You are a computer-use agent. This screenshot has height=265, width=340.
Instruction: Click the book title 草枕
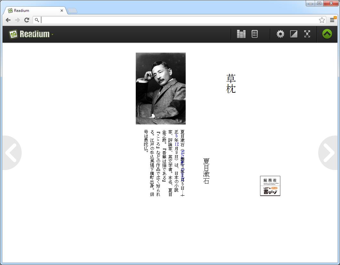pos(231,84)
